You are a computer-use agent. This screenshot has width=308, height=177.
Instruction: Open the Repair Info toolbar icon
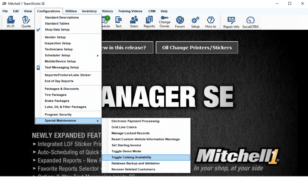click(x=231, y=22)
